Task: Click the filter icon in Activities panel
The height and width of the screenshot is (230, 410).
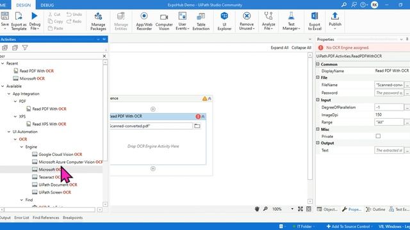Action: point(25,48)
